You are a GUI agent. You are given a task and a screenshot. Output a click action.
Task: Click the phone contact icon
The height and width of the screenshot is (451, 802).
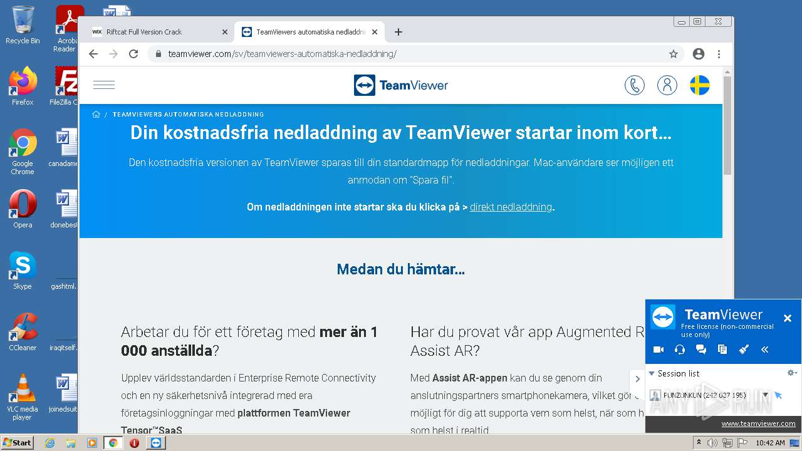[635, 85]
